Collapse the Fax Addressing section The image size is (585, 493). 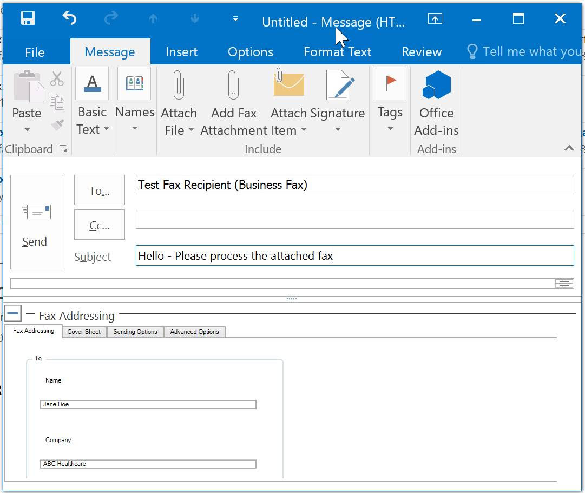coord(12,313)
